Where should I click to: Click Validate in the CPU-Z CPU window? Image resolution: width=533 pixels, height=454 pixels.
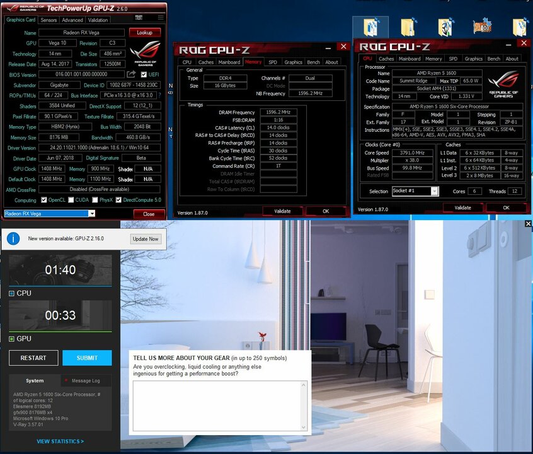click(x=462, y=207)
